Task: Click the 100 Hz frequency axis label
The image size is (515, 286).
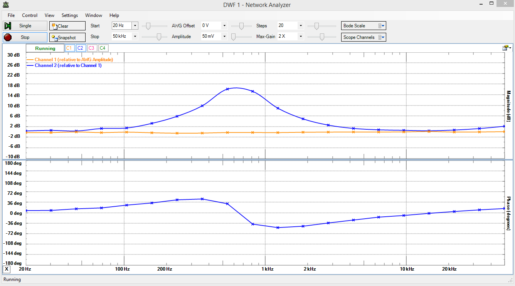Action: coord(123,269)
